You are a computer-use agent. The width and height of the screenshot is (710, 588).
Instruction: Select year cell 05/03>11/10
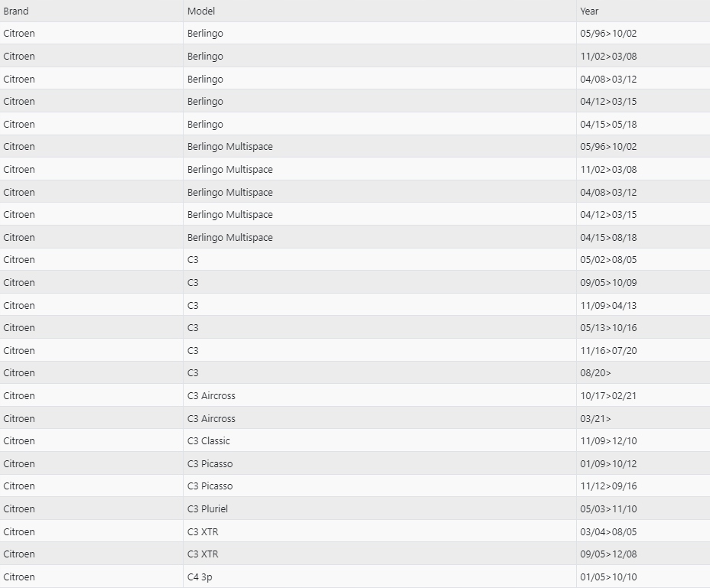[608, 509]
